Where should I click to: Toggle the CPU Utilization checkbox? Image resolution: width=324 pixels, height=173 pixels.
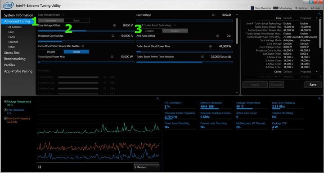click(5, 110)
